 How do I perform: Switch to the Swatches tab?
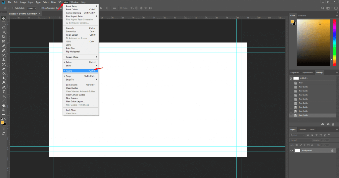302,16
